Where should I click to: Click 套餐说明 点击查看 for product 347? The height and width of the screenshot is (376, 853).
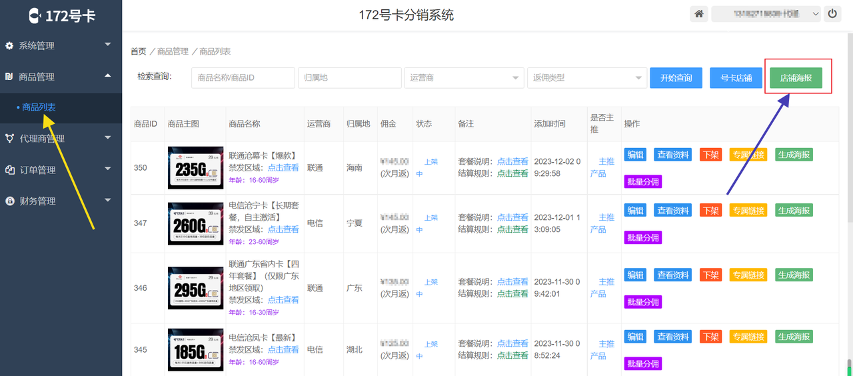click(512, 217)
